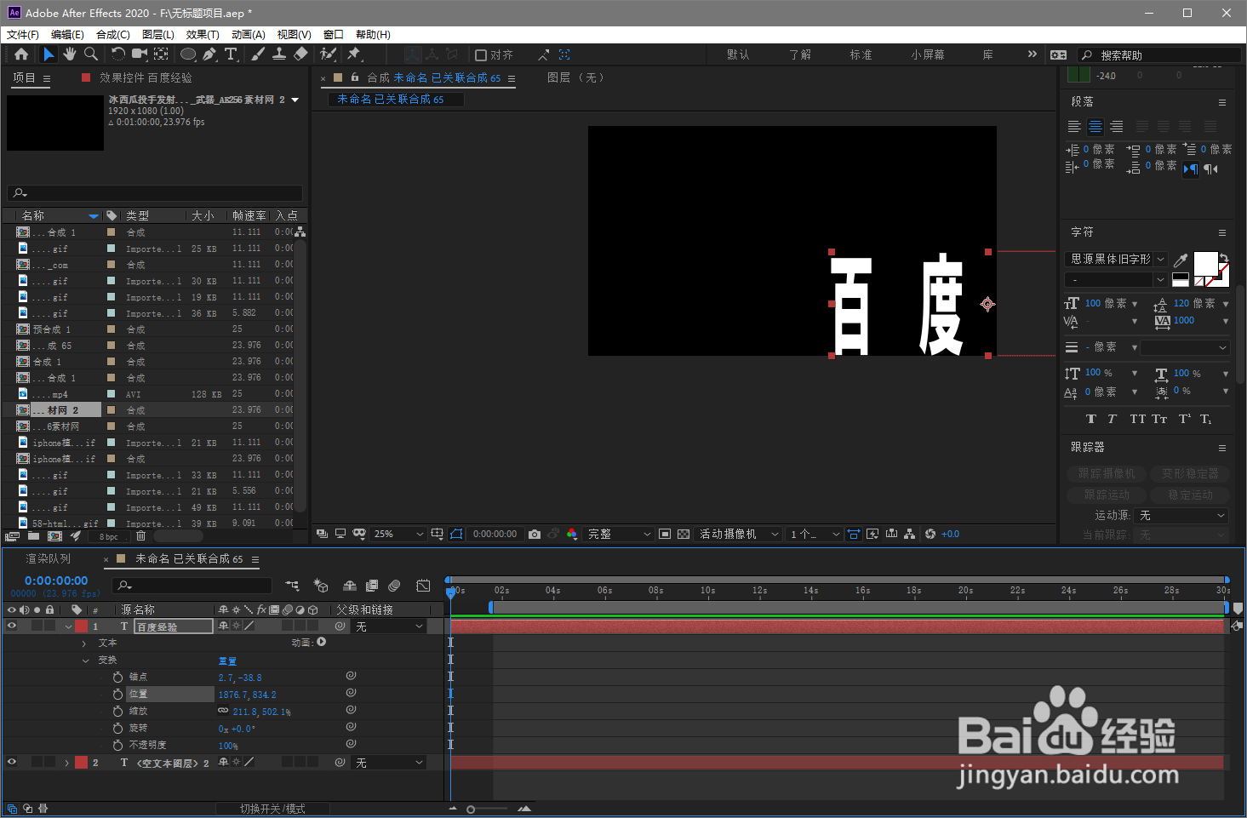Select the Zoom magnifier tool

coord(90,54)
